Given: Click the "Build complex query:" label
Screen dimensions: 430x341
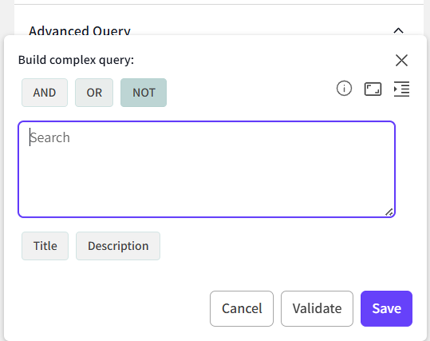Looking at the screenshot, I should coord(76,60).
